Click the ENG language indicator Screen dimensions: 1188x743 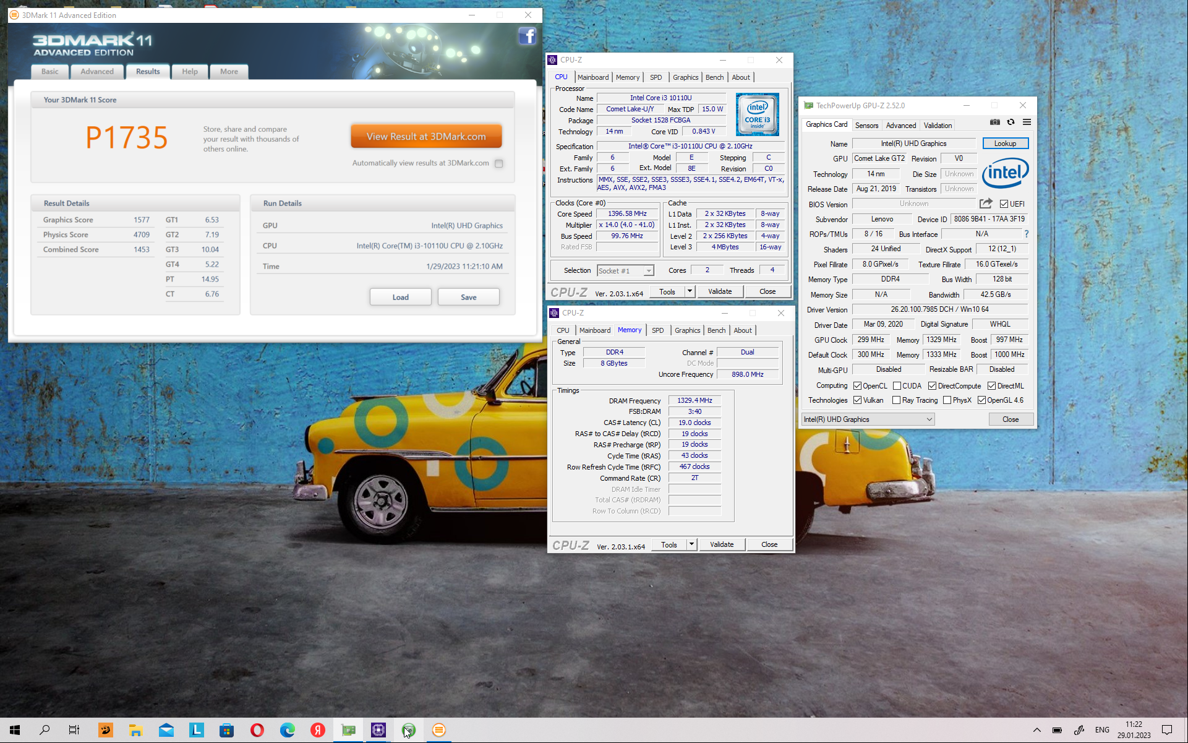click(1102, 730)
